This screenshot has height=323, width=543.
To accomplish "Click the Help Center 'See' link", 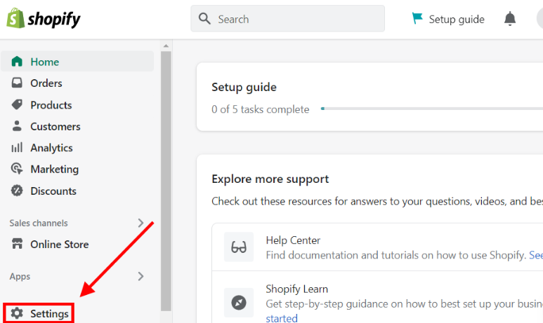I will pyautogui.click(x=536, y=255).
